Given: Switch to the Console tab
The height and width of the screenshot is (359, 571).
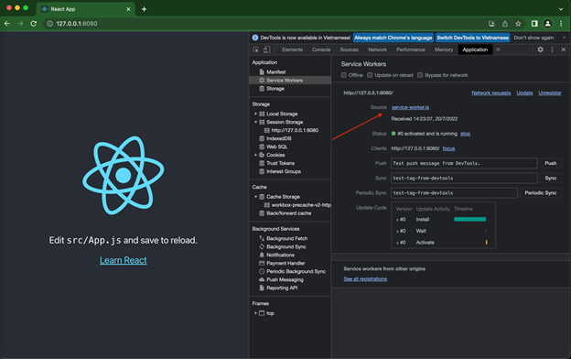Looking at the screenshot, I should point(321,49).
